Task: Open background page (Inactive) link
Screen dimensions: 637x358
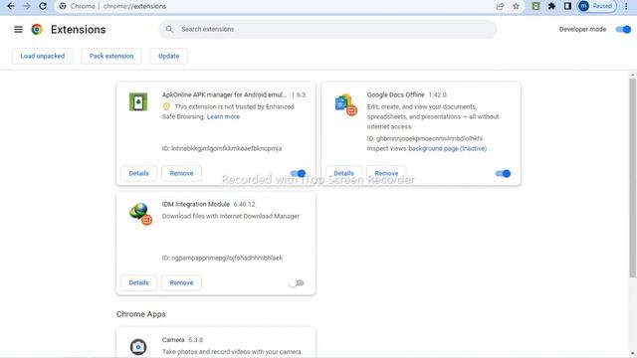Action: 447,148
